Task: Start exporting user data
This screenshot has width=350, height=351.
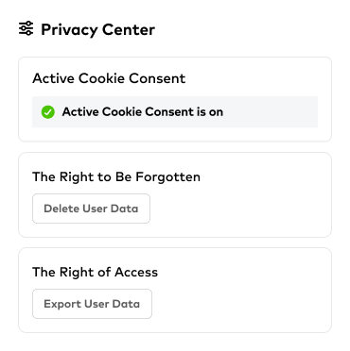Action: tap(92, 304)
